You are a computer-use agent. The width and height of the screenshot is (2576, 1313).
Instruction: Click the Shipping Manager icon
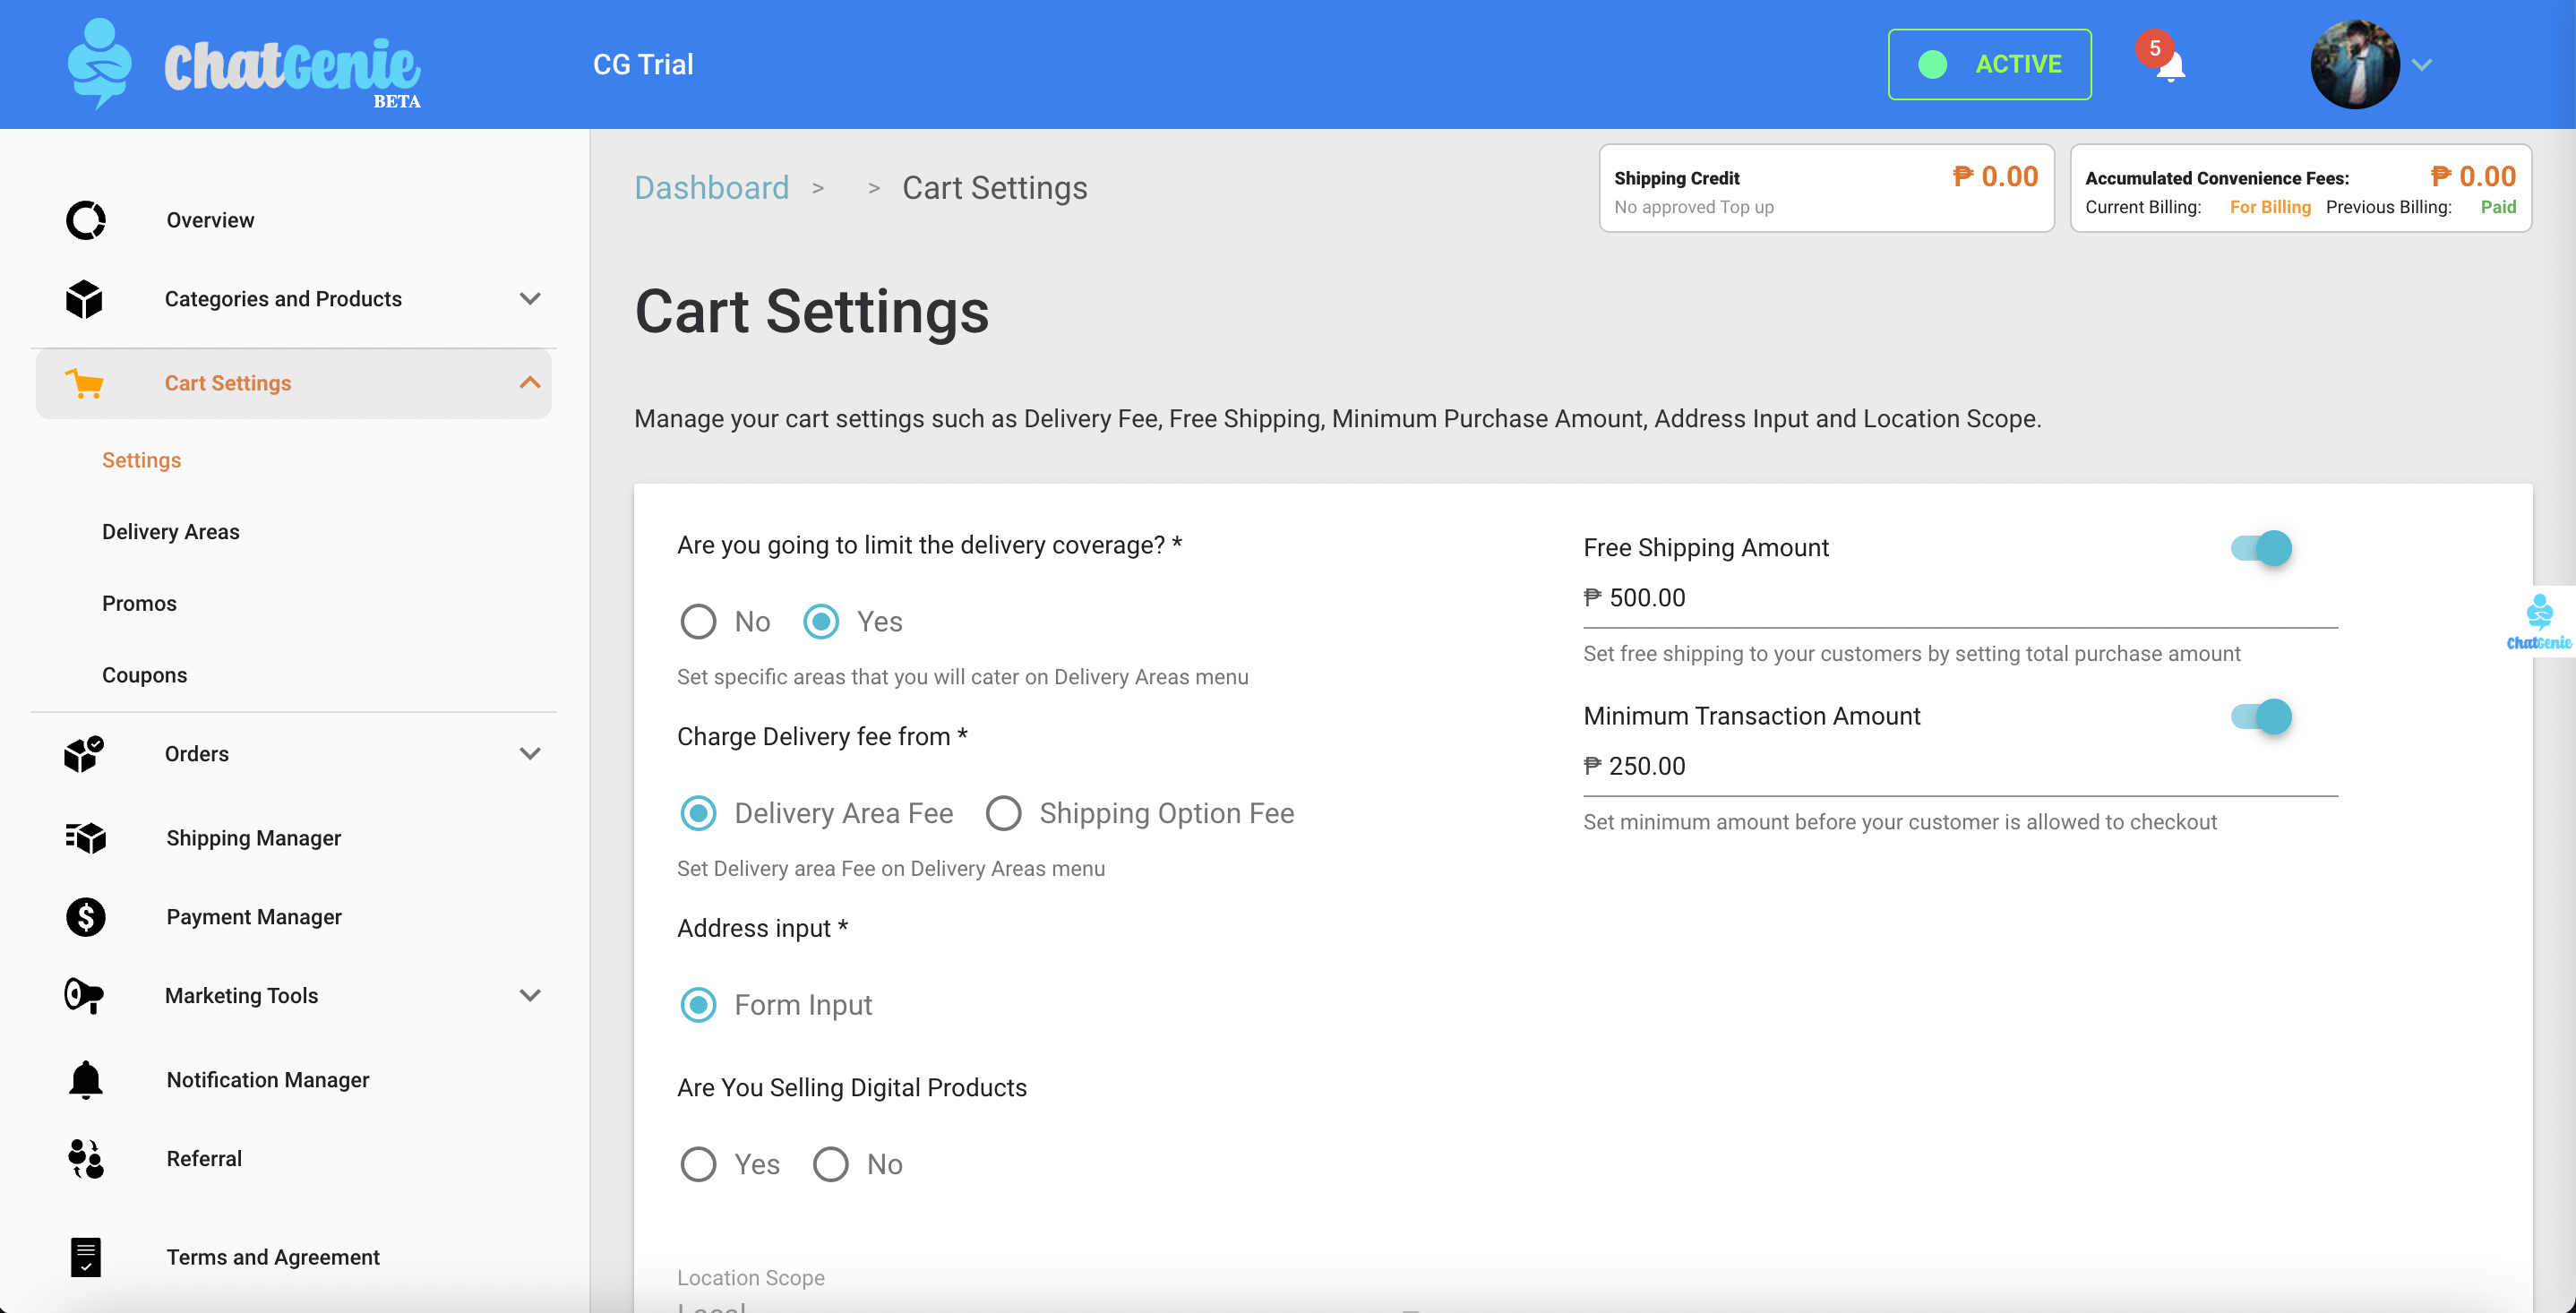[x=85, y=838]
